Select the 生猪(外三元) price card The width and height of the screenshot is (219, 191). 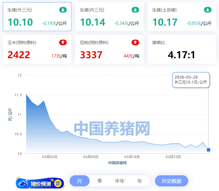pyautogui.click(x=37, y=17)
